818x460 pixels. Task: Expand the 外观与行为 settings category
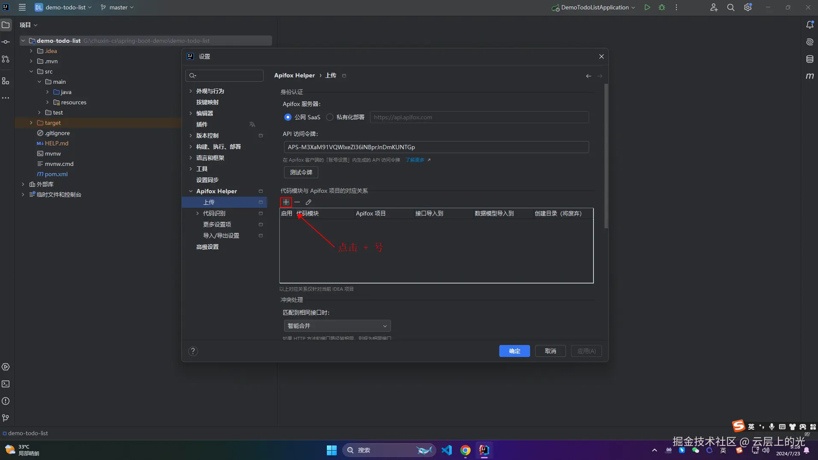pos(190,91)
